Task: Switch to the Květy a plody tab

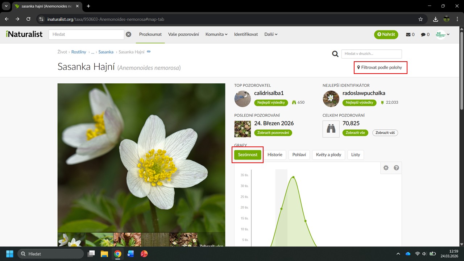Action: pos(328,155)
